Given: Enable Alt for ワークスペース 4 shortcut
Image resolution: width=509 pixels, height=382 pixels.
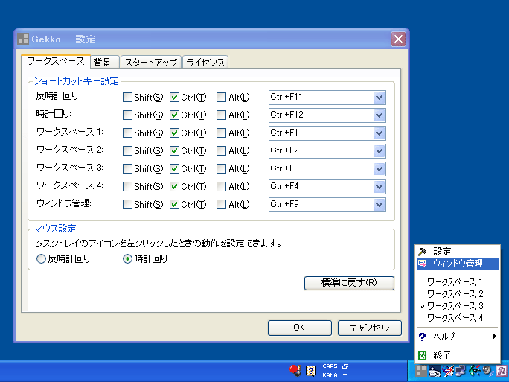Looking at the screenshot, I should tap(221, 186).
